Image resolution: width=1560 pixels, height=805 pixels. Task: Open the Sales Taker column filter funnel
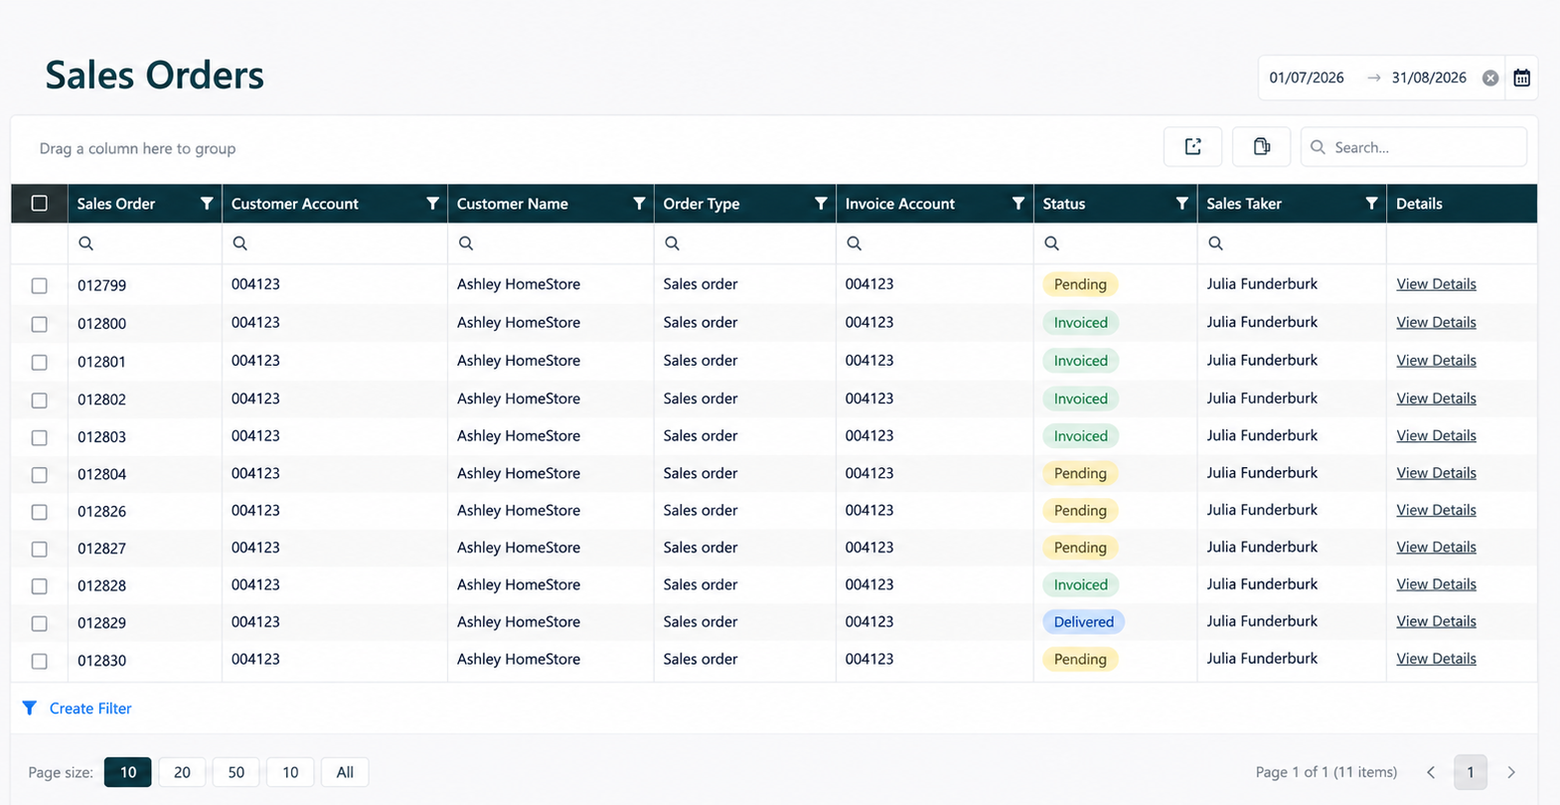click(x=1371, y=204)
